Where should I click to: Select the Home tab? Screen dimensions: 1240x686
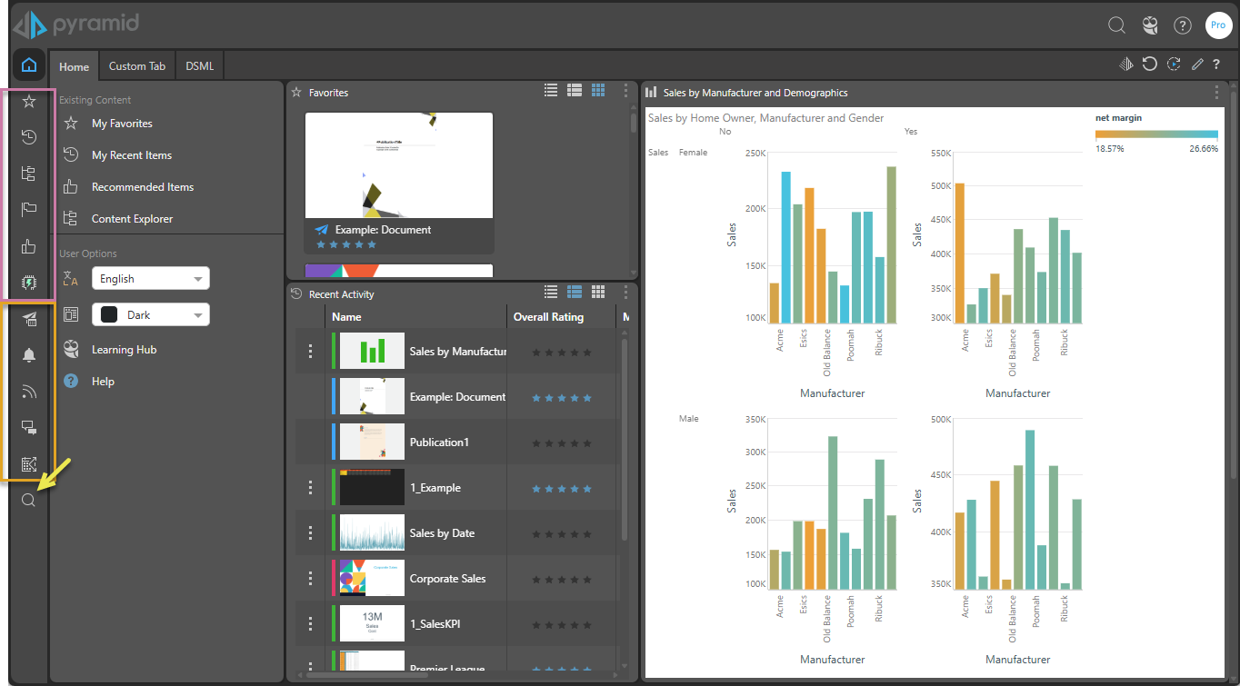(x=75, y=66)
